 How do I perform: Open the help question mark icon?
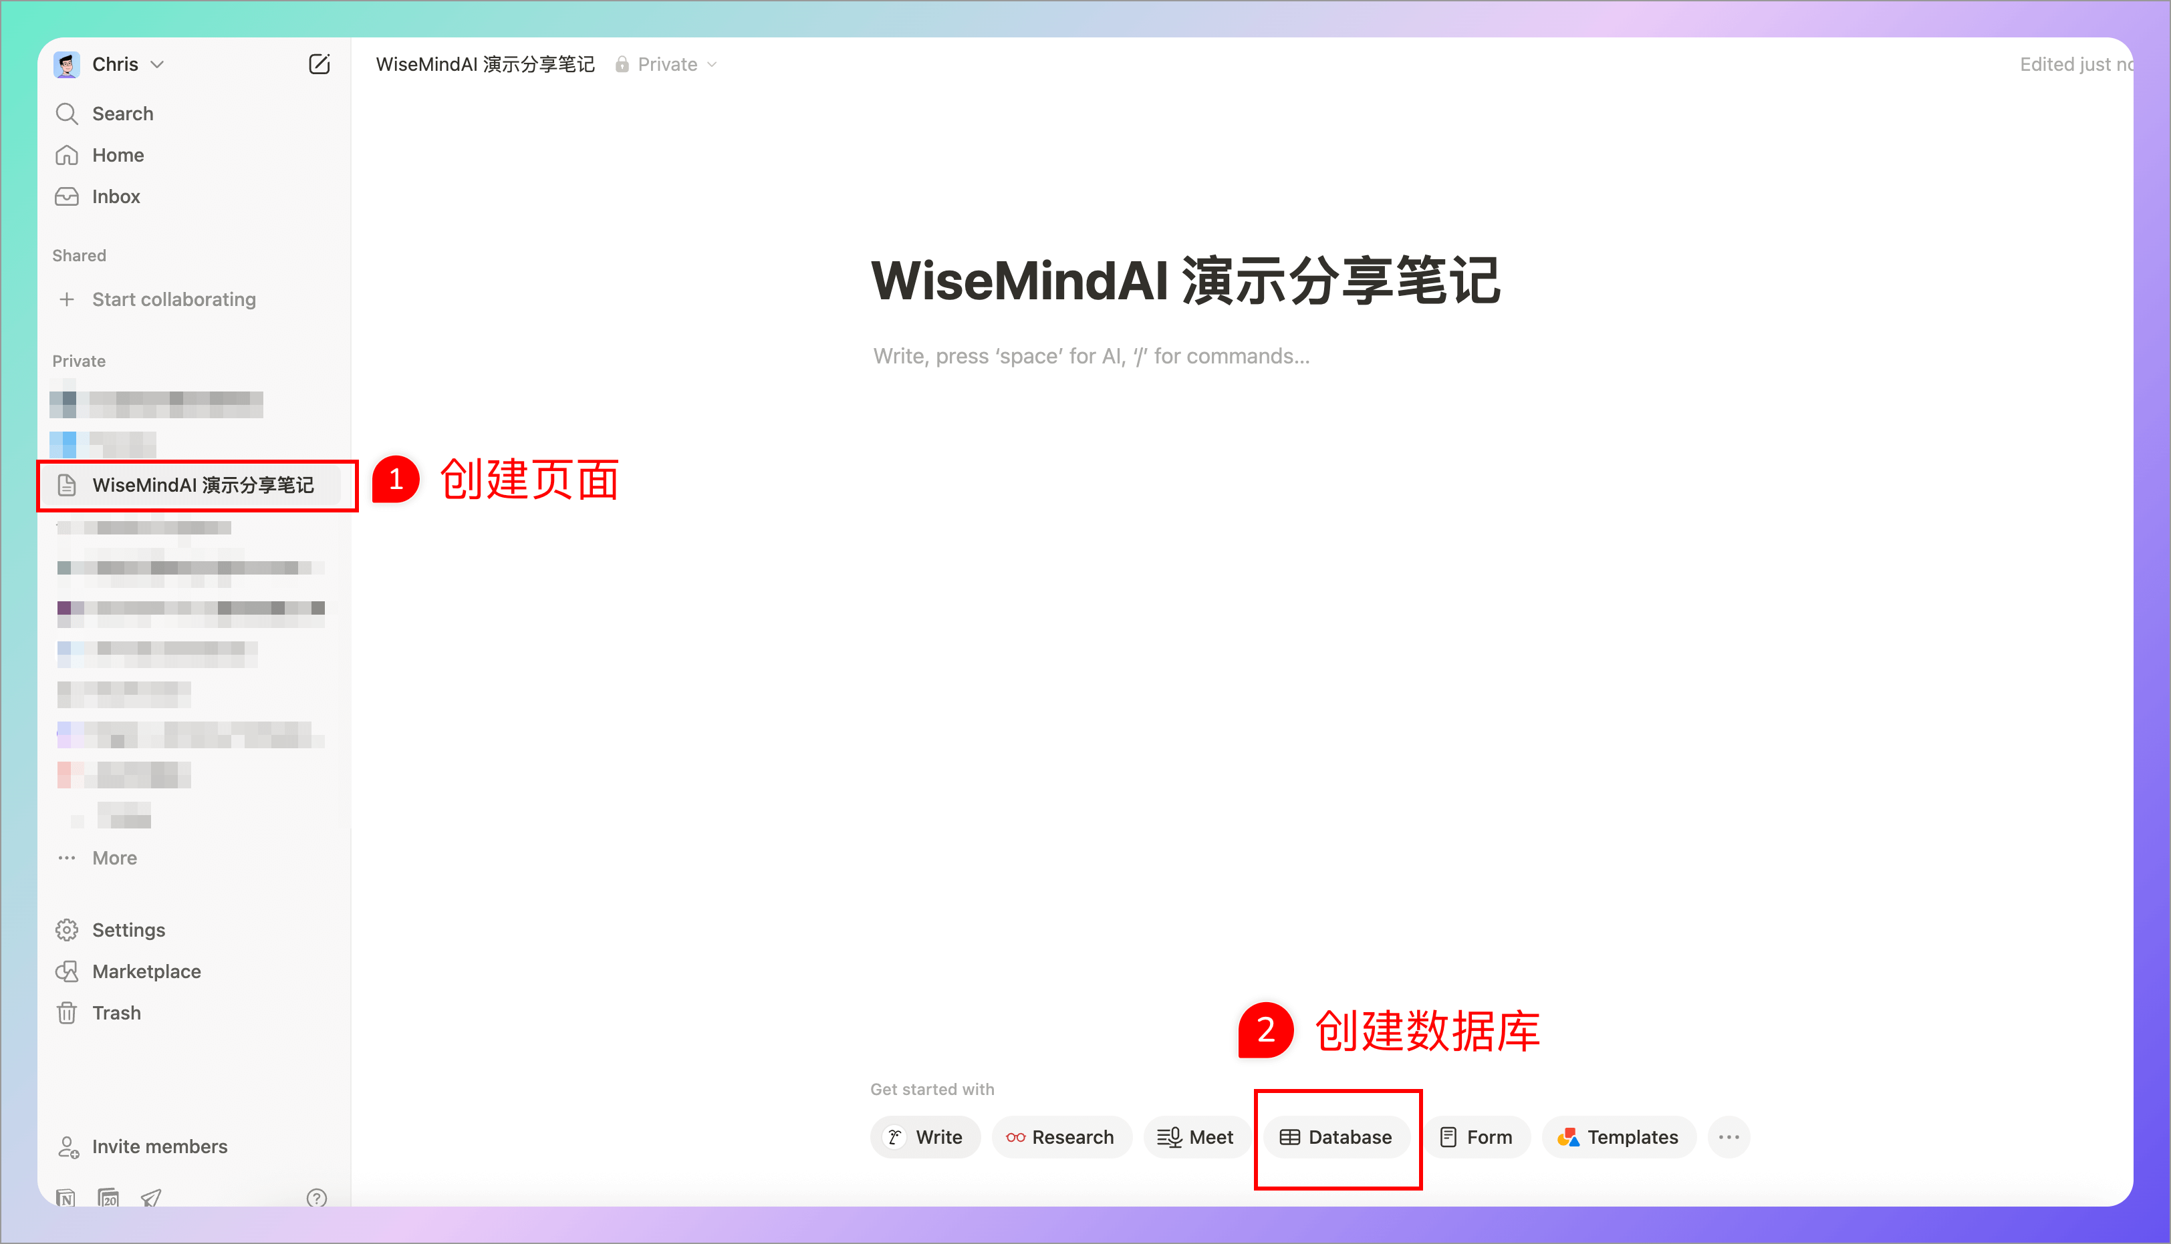tap(316, 1198)
